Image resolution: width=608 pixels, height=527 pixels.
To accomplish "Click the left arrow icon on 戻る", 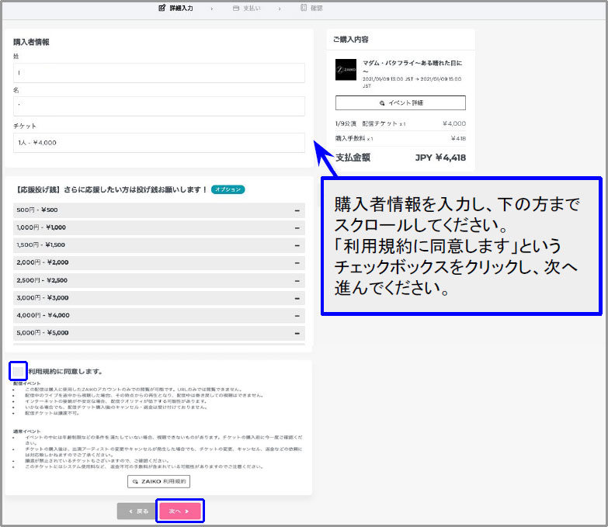I will [x=130, y=511].
